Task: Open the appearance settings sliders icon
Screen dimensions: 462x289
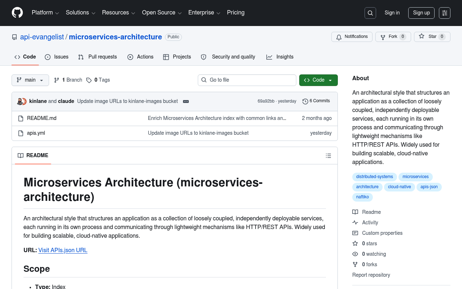Action: (x=445, y=13)
